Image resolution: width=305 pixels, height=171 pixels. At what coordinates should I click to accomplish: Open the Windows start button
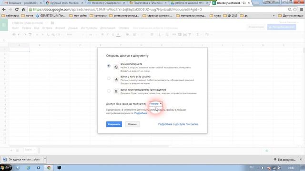pyautogui.click(x=6, y=168)
